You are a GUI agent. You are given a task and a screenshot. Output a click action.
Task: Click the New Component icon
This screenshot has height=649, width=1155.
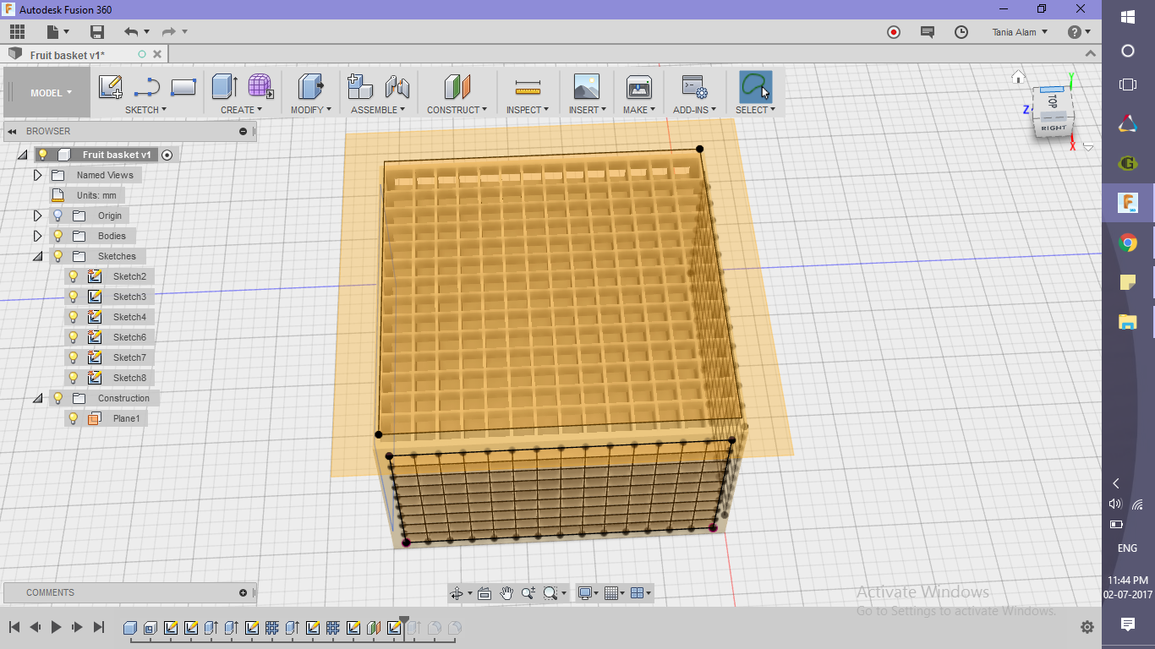point(361,87)
